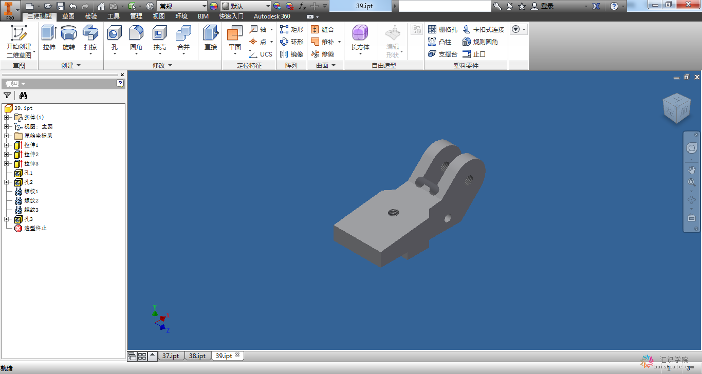Click the appearance color wheel icon
702x374 pixels.
[214, 6]
